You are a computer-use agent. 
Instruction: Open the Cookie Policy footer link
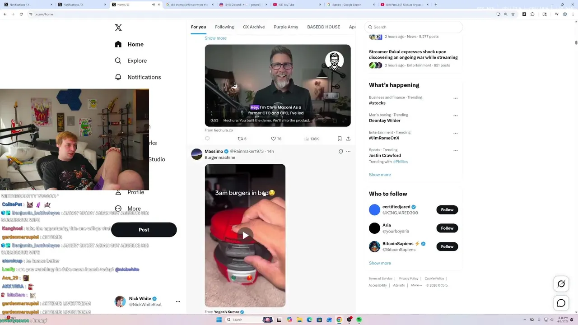(434, 279)
